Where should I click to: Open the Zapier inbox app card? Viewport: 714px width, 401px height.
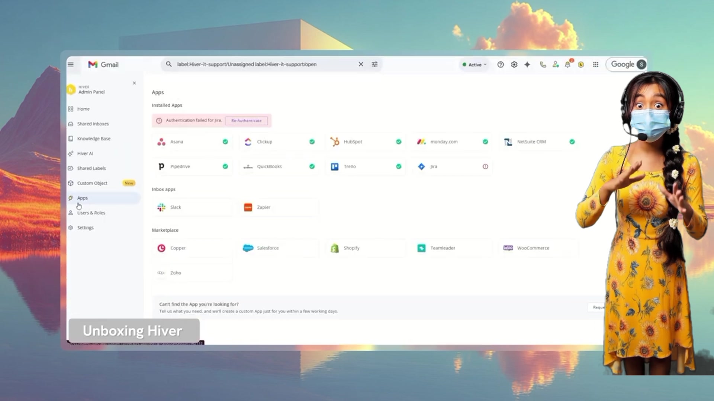pos(279,208)
